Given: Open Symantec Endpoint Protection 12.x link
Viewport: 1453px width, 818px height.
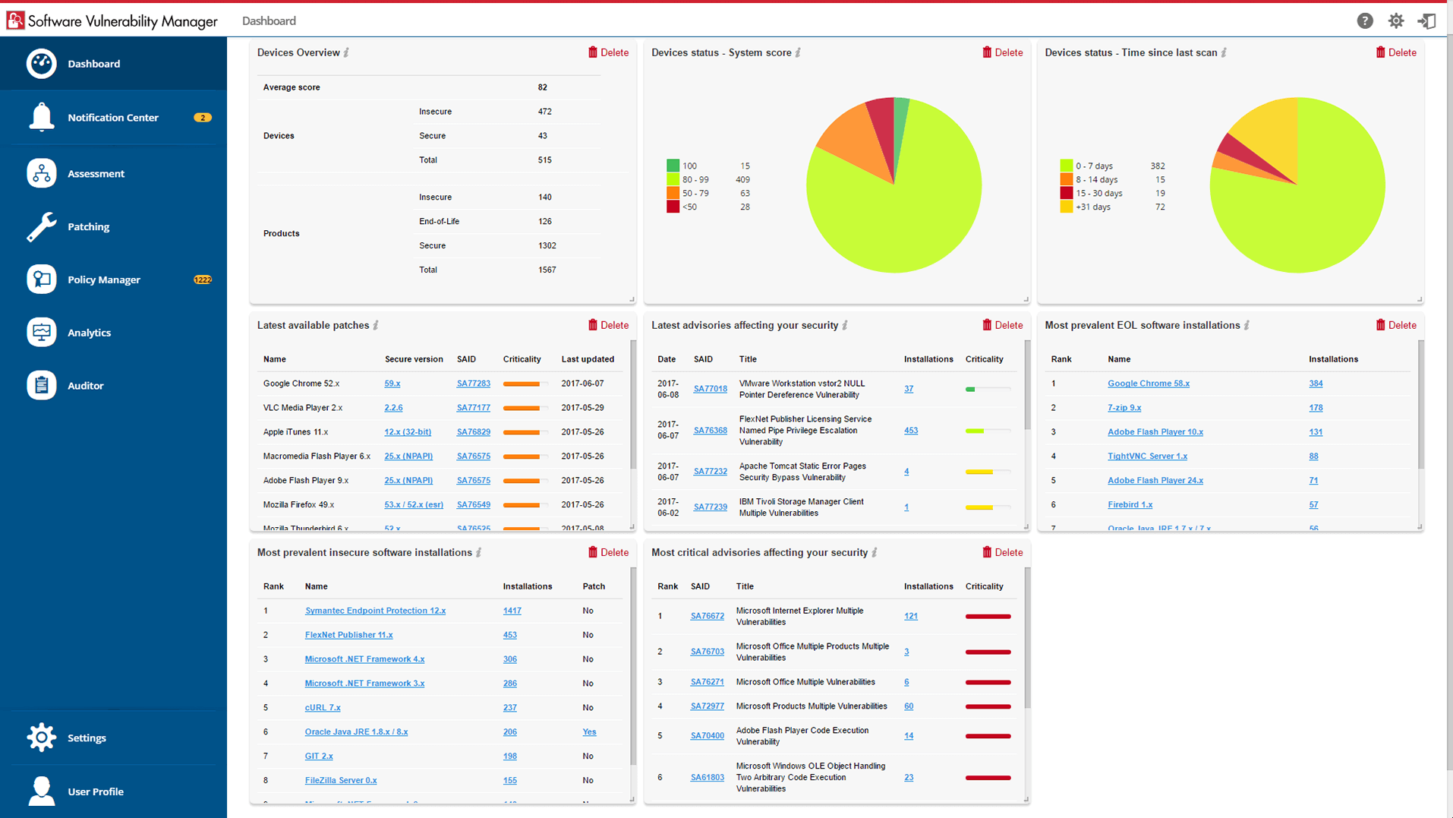Looking at the screenshot, I should click(x=375, y=611).
